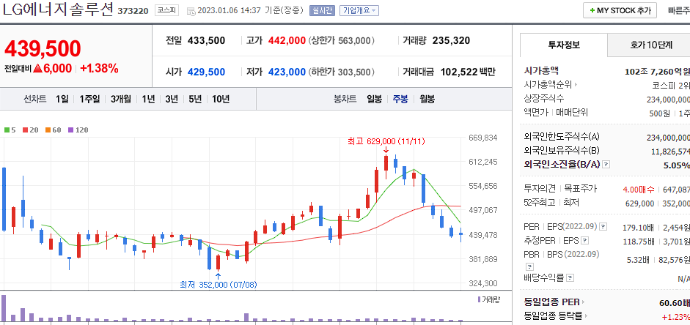
Task: Select the 1년 line chart period
Action: [148, 100]
